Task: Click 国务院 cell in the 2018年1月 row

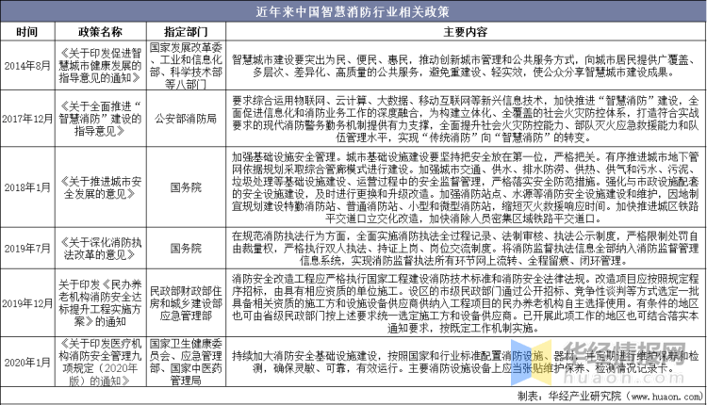Action: pos(186,187)
